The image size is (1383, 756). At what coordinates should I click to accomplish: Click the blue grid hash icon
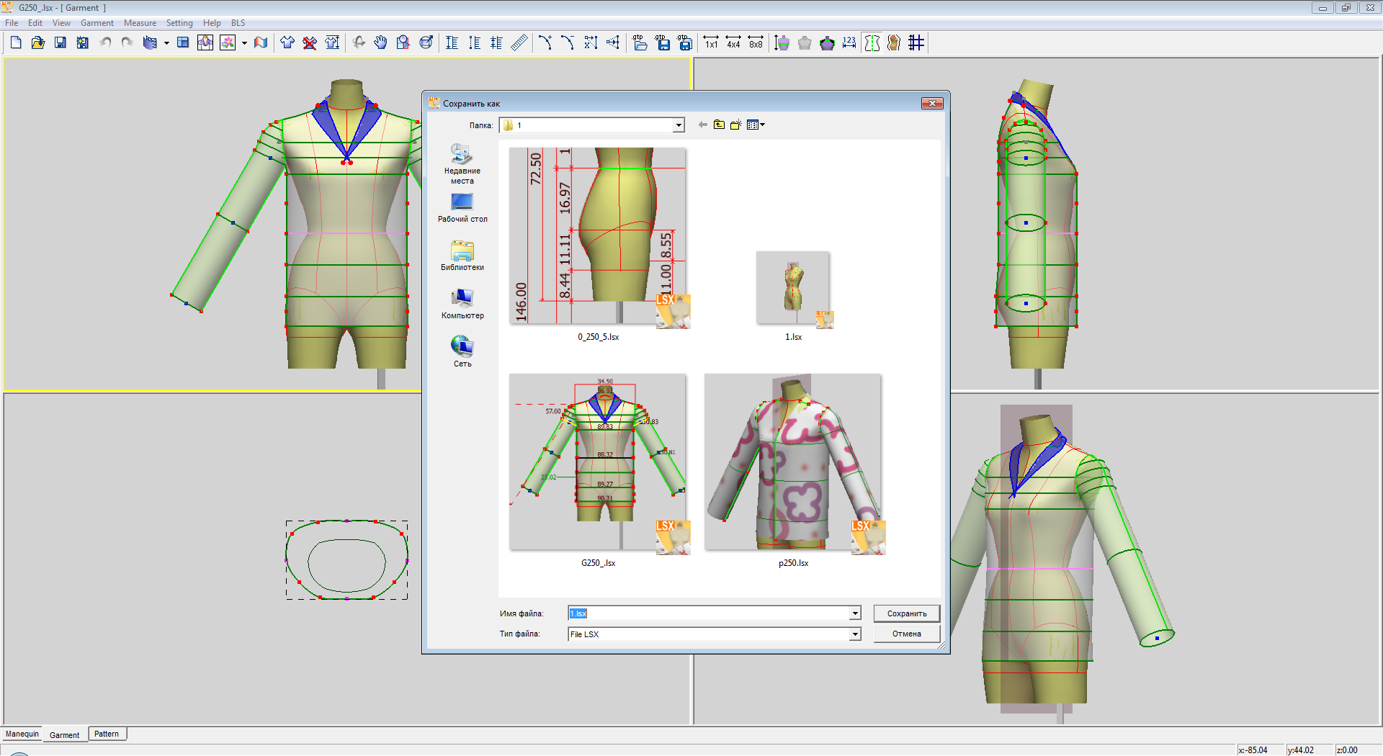click(x=916, y=43)
